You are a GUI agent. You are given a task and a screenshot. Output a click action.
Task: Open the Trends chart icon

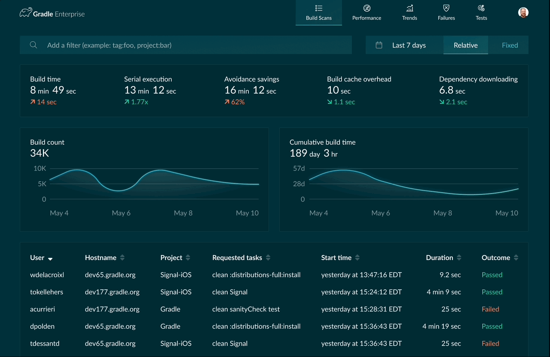pos(409,8)
